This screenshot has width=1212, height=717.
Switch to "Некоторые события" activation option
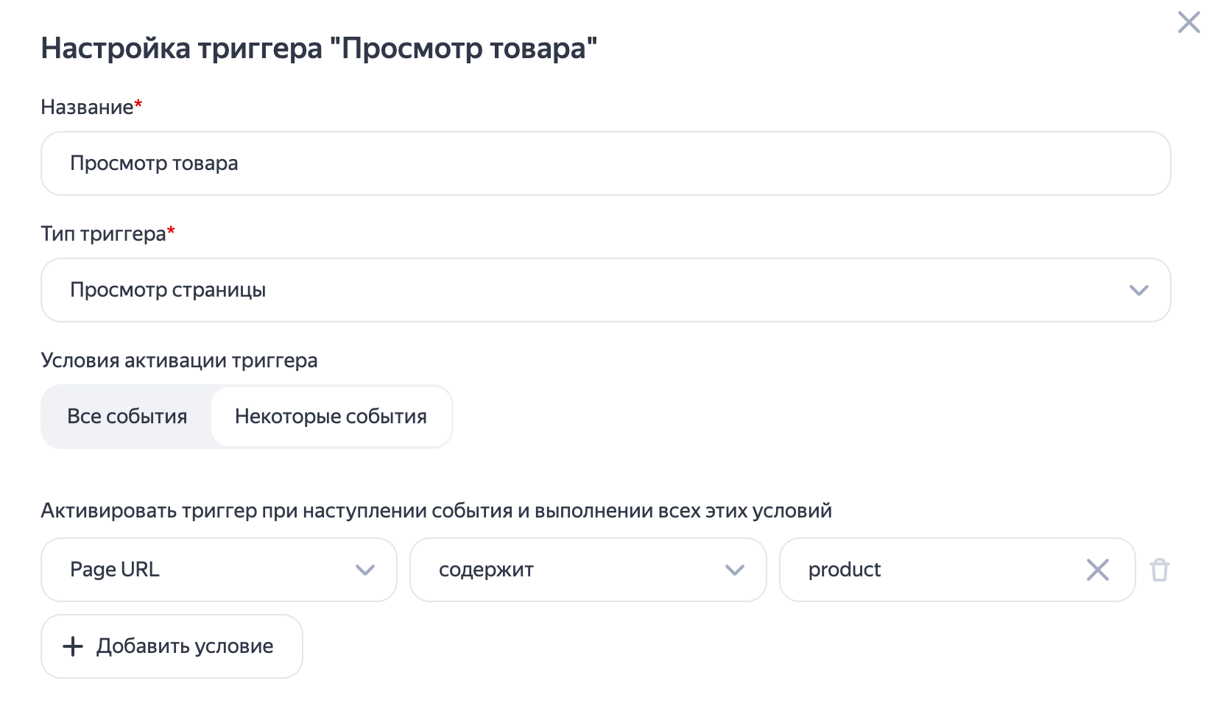[331, 417]
